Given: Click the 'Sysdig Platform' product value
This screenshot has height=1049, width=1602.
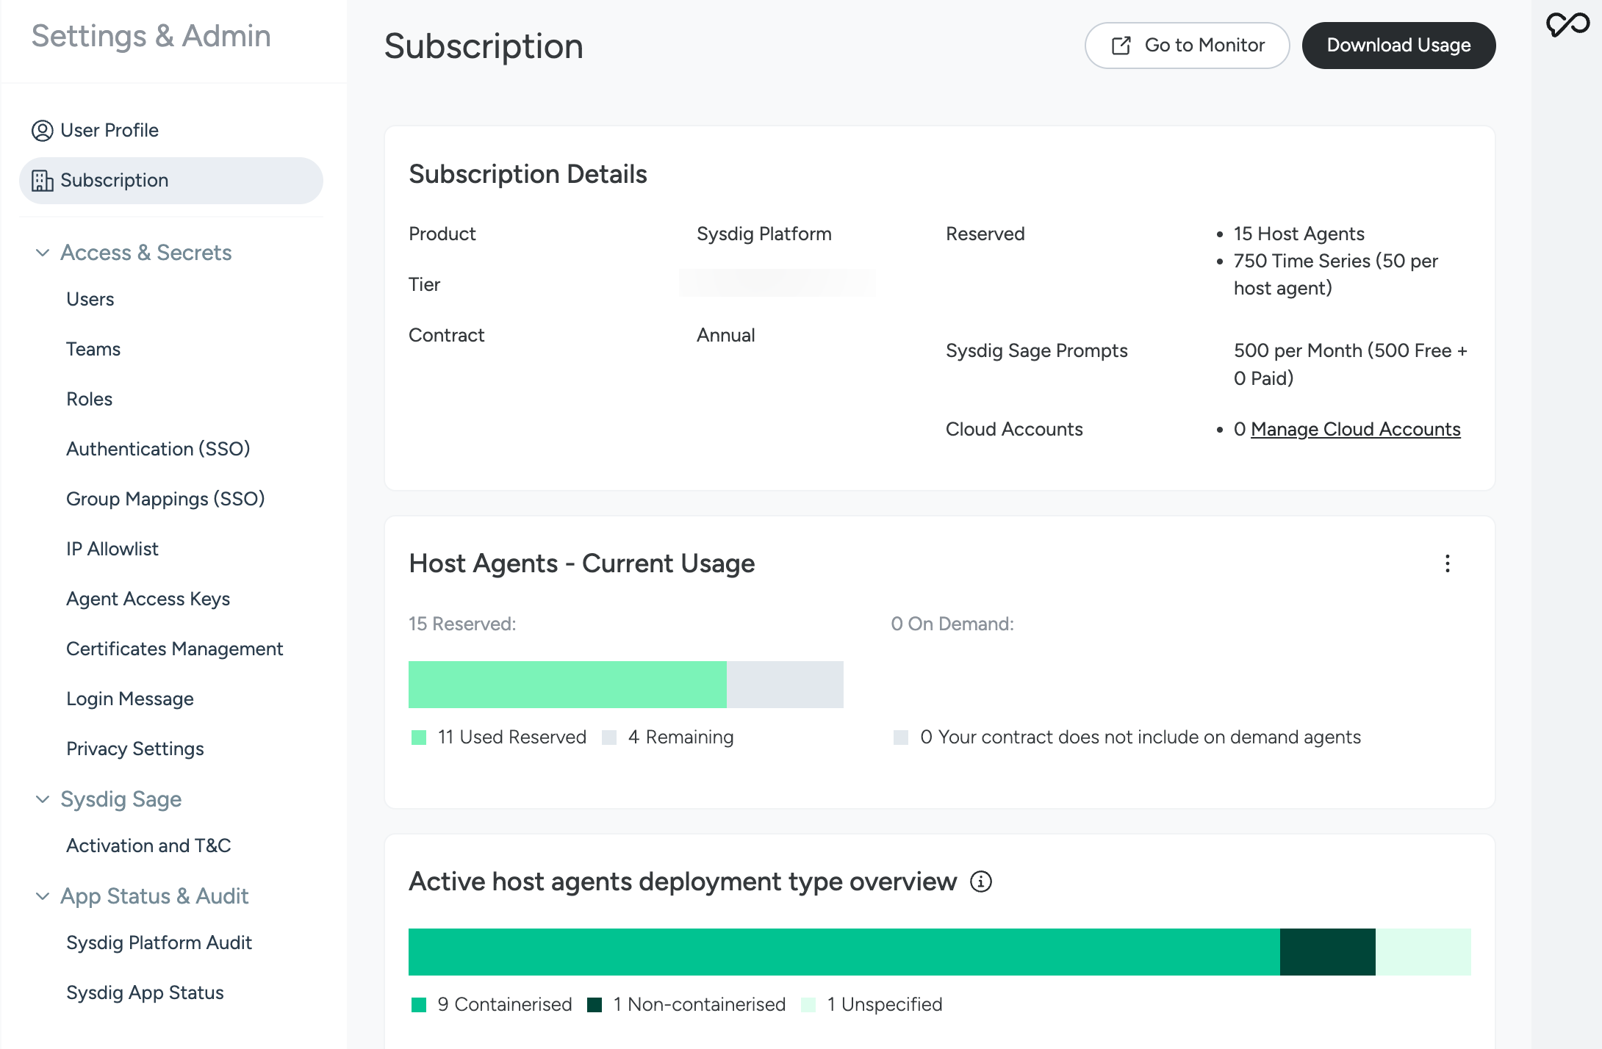Looking at the screenshot, I should pyautogui.click(x=764, y=234).
